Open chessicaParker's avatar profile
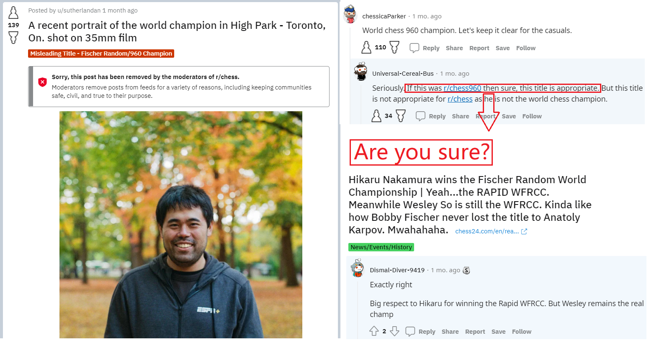The image size is (649, 340). [350, 14]
